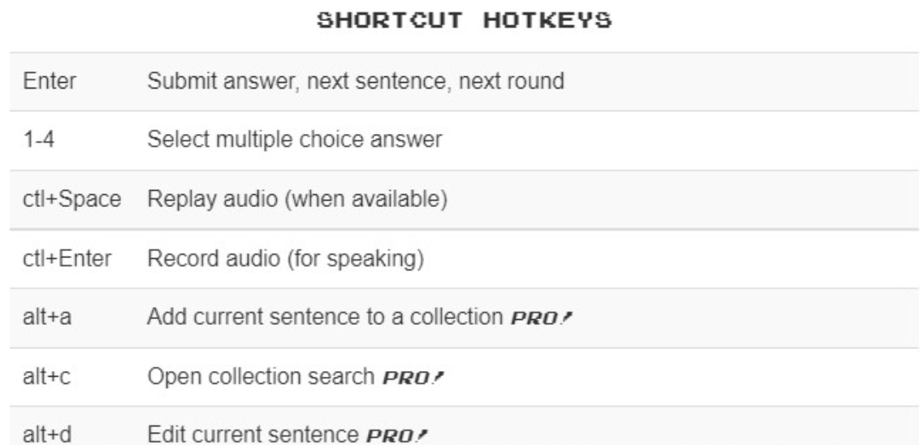Click the PRO badge after Edit current sentence
This screenshot has height=445, width=921.
coord(396,435)
